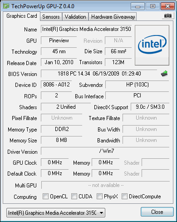The width and height of the screenshot is (177, 222).
Task: Click the Driver Version field
Action: pos(105,151)
